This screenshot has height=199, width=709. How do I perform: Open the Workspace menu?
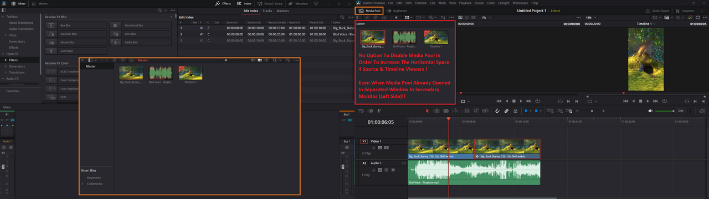click(520, 3)
